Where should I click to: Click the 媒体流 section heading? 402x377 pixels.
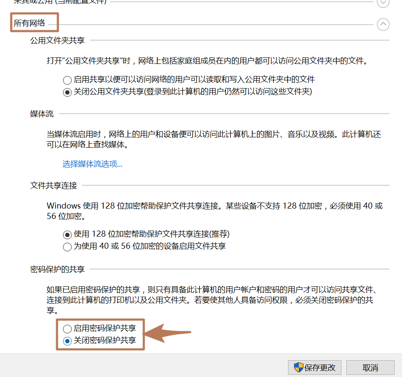pos(42,114)
